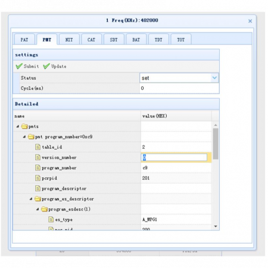Click the es_type document icon

[x=51, y=219]
